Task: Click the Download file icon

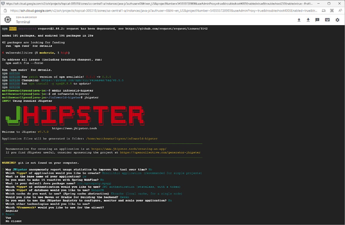Action: [x=308, y=20]
